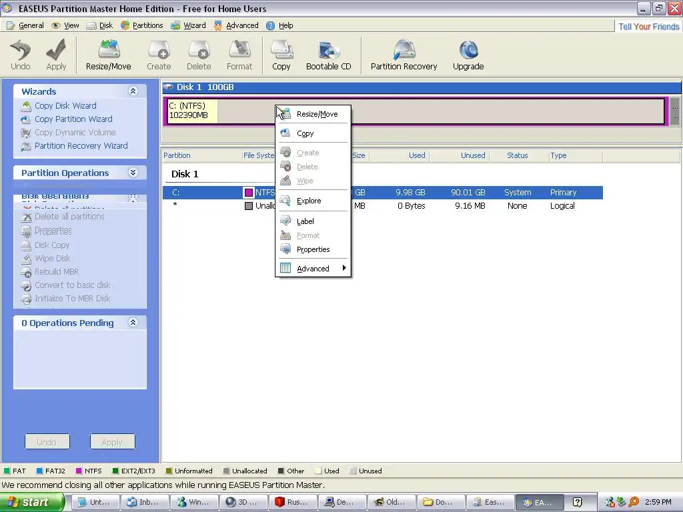The width and height of the screenshot is (683, 512).
Task: Click greyed Format in context menu
Action: point(313,235)
